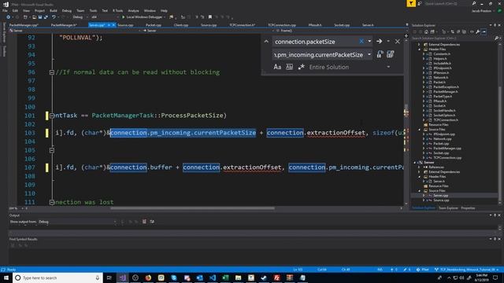Toggle Match Whole Word in find widget
This screenshot has height=283, width=504.
pyautogui.click(x=289, y=67)
